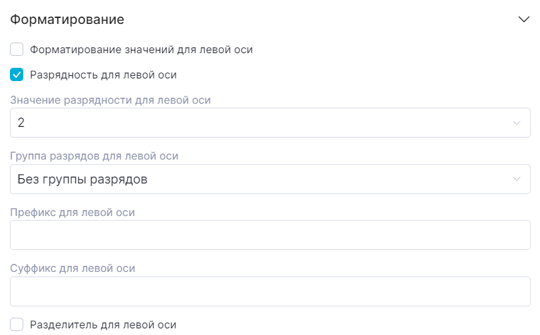Screen dimensions: 540x335
Task: Select the Без группы разрядов combo box text
Action: click(x=82, y=179)
